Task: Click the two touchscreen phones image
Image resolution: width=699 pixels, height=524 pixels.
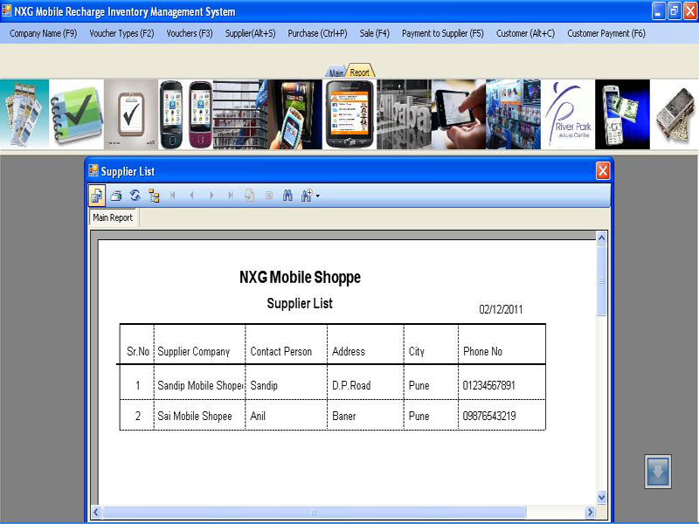Action: click(x=185, y=114)
